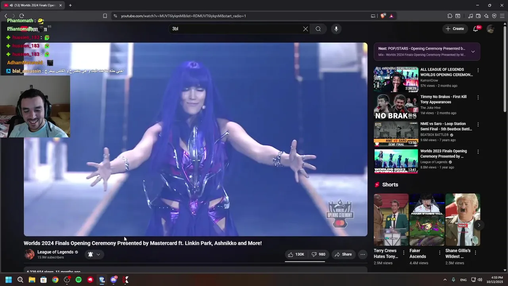This screenshot has height=286, width=508.
Task: Click the browser address bar URL
Action: 183,16
